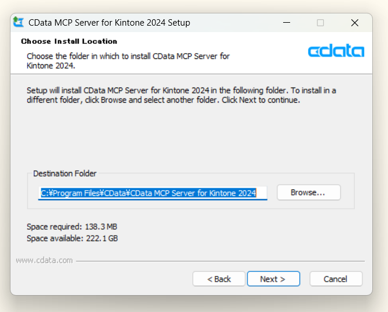
Task: Select the Destination Folder path field
Action: pos(153,193)
